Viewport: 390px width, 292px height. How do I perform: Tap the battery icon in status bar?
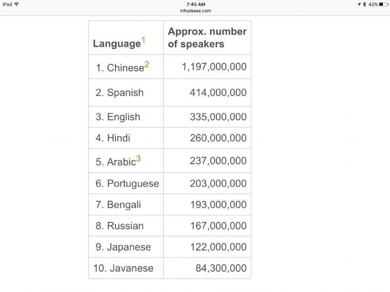(x=383, y=4)
